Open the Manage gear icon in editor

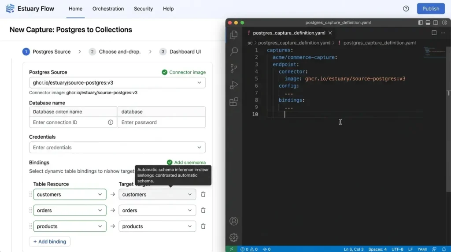point(234,237)
